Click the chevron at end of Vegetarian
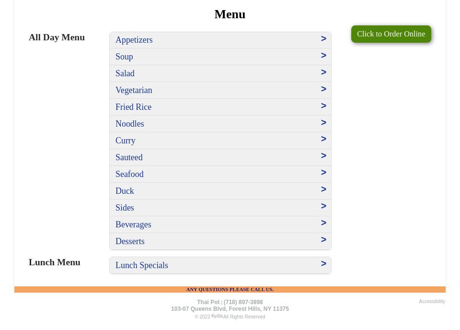460x330 pixels. point(323,89)
